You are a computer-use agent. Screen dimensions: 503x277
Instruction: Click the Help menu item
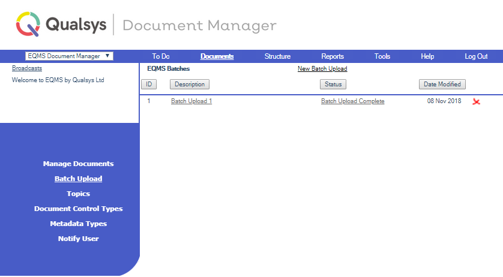[x=427, y=56]
